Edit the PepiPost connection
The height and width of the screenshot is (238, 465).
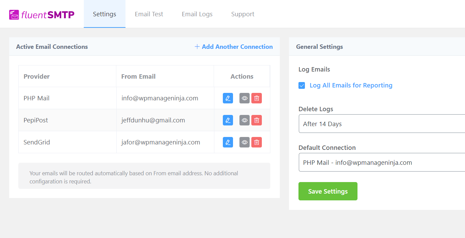pos(228,120)
